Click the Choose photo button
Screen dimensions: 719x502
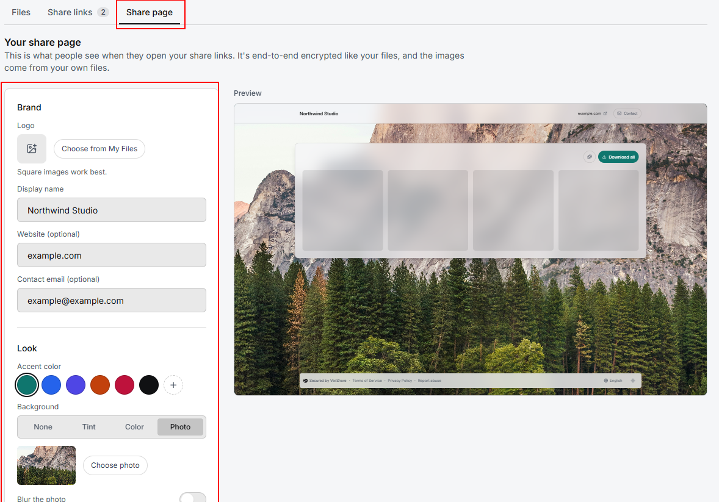[115, 465]
